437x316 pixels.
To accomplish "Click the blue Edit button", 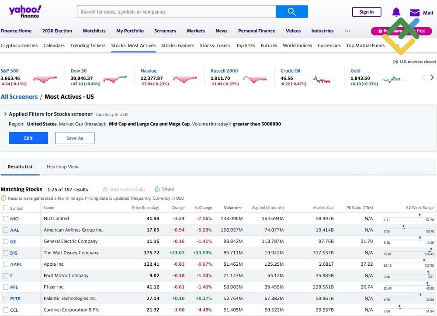I will tap(28, 138).
